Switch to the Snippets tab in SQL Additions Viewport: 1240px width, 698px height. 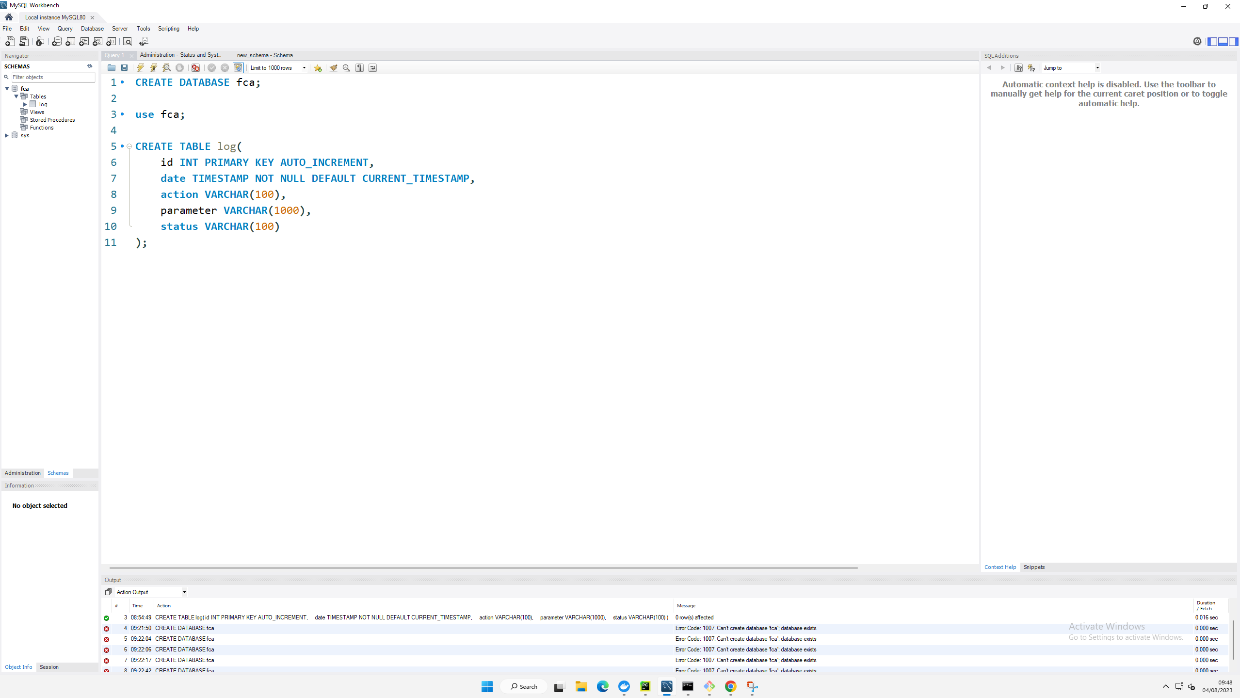1033,567
